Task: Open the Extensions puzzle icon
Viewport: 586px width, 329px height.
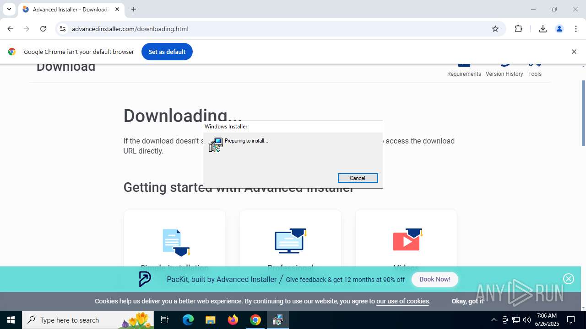Action: 518,29
